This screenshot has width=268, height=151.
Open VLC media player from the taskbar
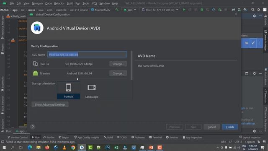coord(64,147)
